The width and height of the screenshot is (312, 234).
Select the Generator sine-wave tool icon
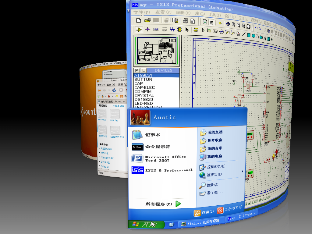point(222,32)
